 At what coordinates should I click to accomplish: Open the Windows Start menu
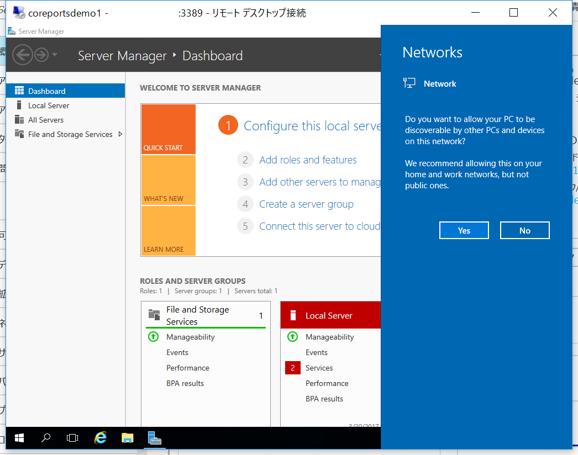(x=19, y=438)
